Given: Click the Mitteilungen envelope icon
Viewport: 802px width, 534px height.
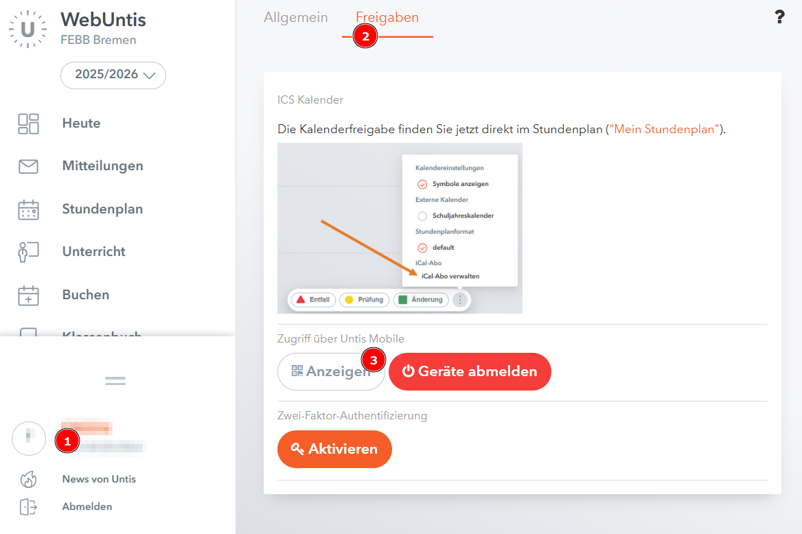Looking at the screenshot, I should [x=28, y=166].
